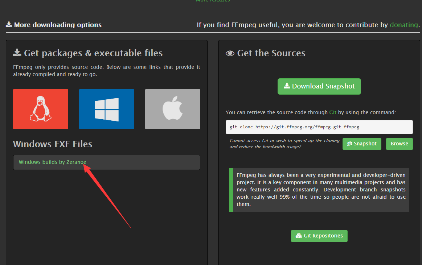Click the Windows EXE Files heading
This screenshot has height=265, width=422.
point(53,144)
